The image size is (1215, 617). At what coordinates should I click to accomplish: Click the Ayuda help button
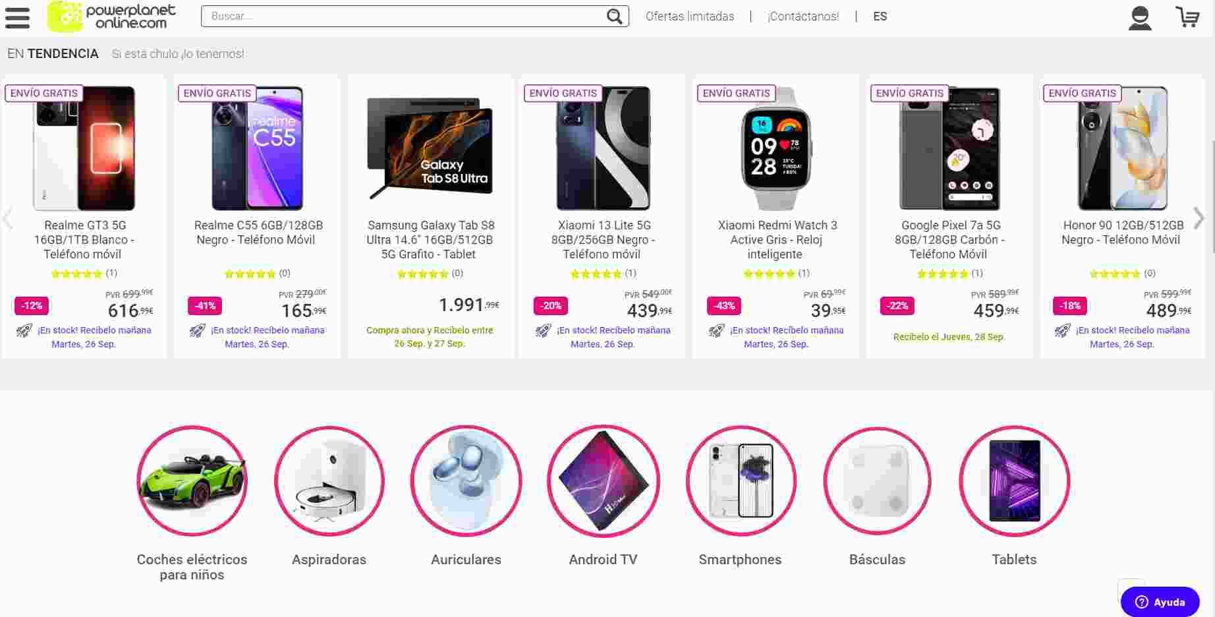click(x=1160, y=602)
